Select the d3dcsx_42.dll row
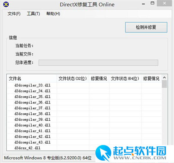Screen dimensions: 174x163 click(x=51, y=148)
